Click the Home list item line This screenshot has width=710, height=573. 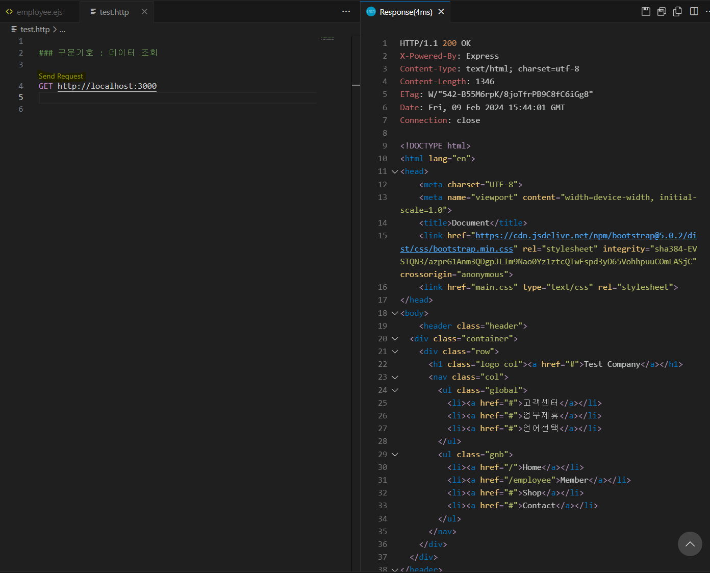coord(516,467)
